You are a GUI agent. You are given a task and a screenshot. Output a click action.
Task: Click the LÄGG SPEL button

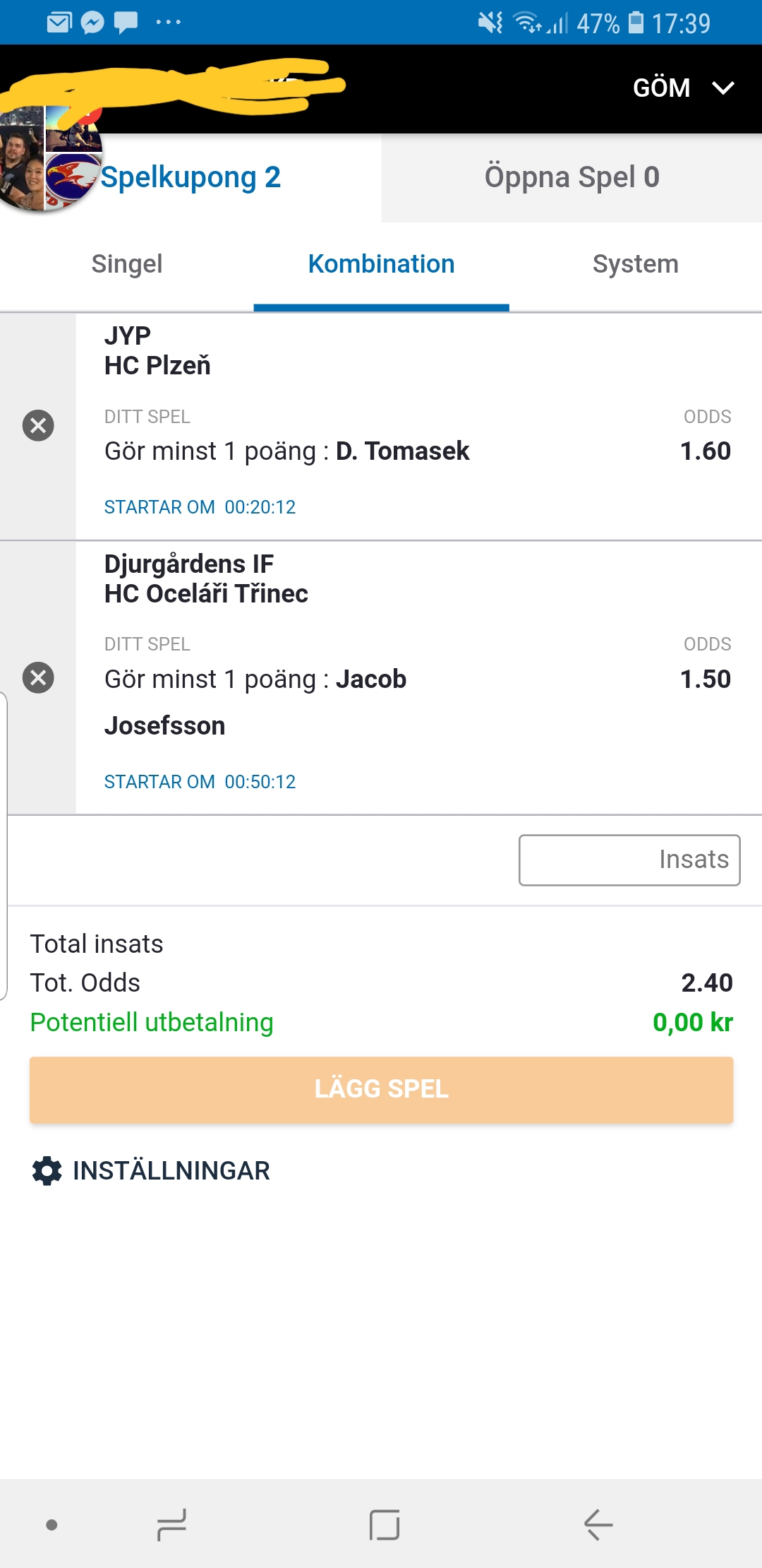click(382, 1089)
